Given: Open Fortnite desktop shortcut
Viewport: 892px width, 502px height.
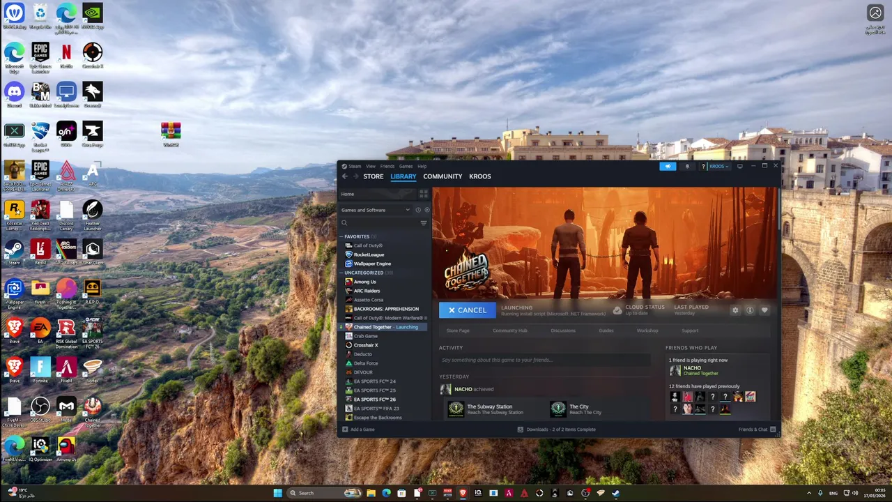Looking at the screenshot, I should [x=40, y=370].
